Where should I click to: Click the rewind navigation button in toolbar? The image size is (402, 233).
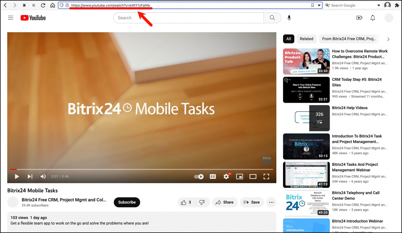pyautogui.click(x=24, y=5)
